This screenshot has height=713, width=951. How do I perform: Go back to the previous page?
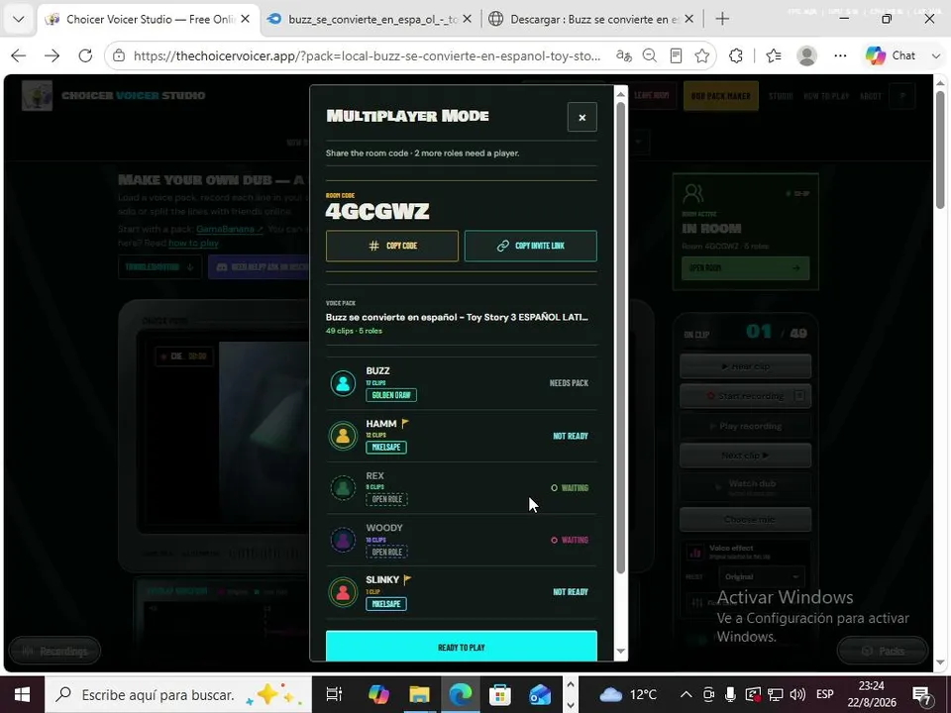click(19, 55)
